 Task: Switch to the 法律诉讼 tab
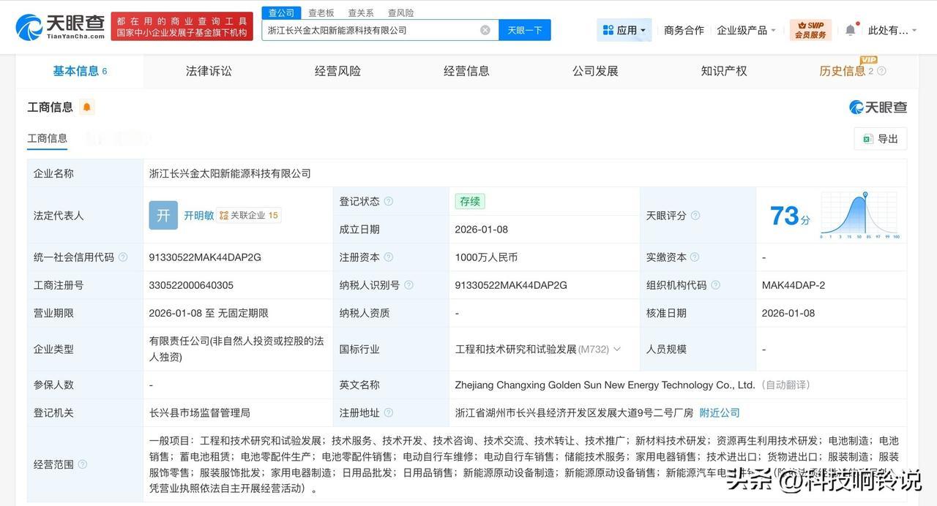click(x=208, y=71)
